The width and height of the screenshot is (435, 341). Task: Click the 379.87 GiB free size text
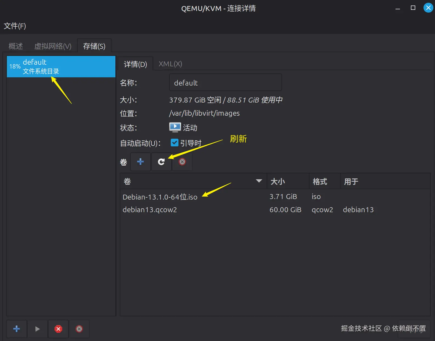click(195, 100)
